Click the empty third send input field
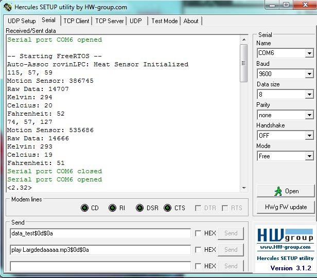 tap(100, 266)
